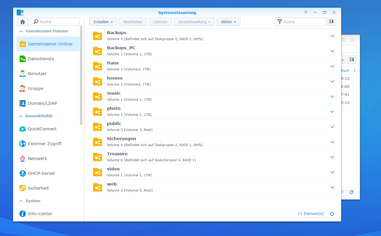Click the Bearbeiten button
This screenshot has height=236, width=381.
[133, 22]
